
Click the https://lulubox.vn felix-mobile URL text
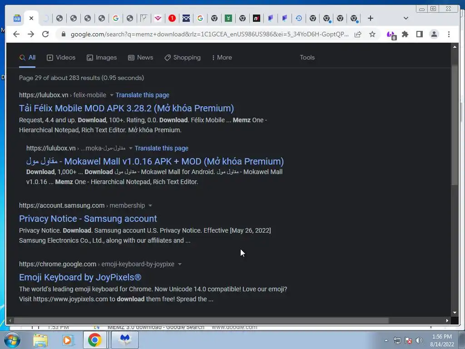[x=63, y=95]
